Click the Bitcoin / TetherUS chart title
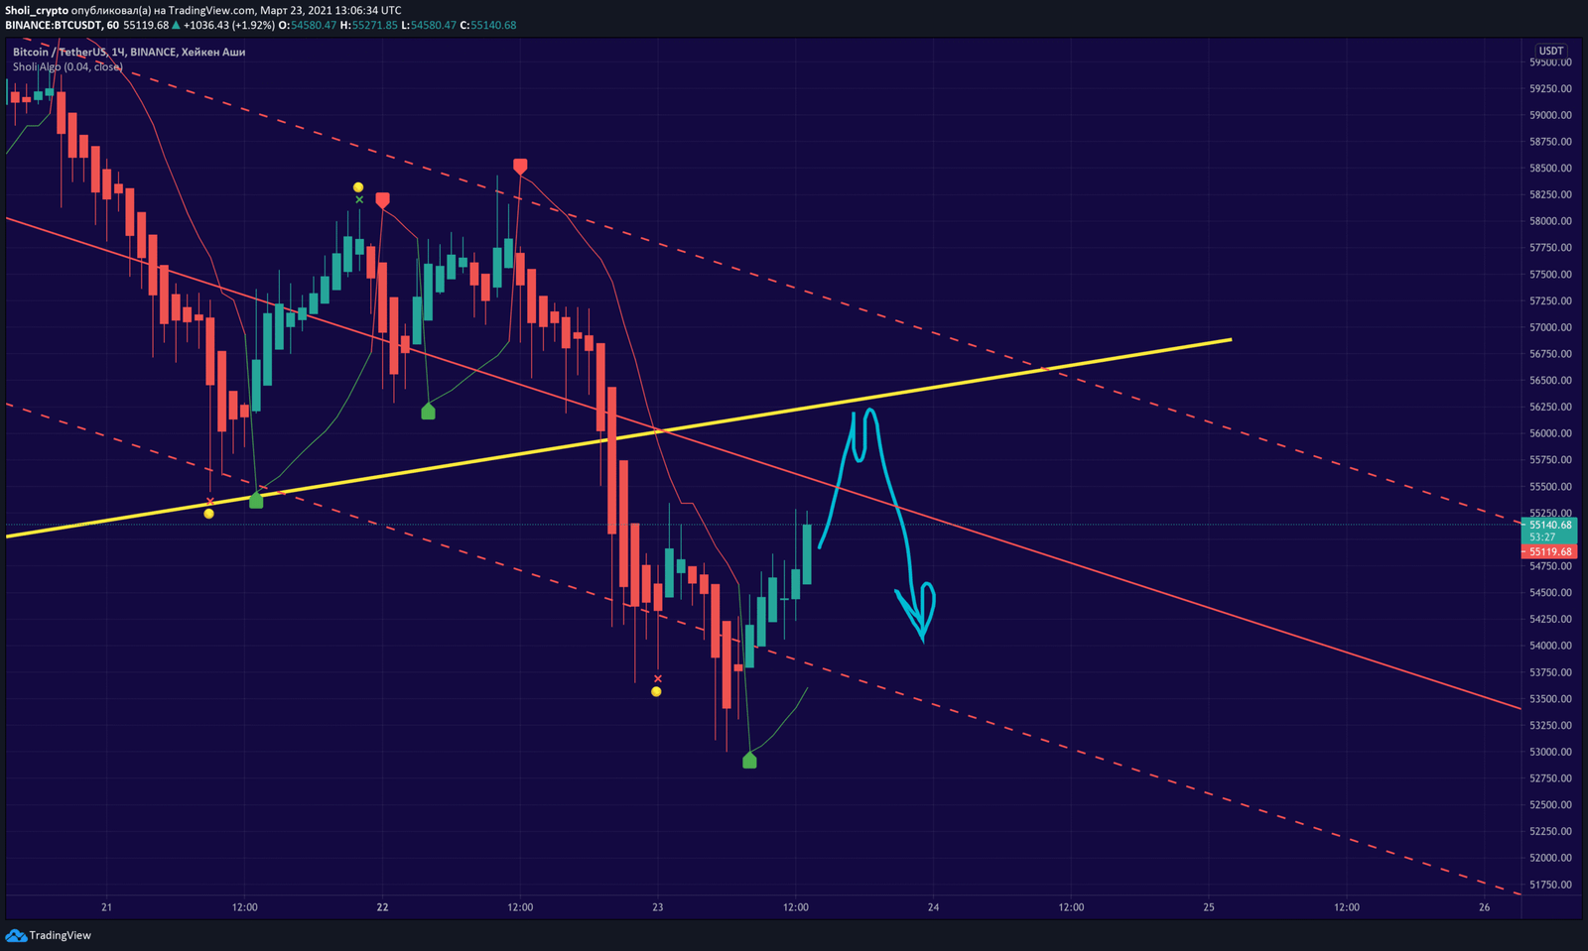This screenshot has width=1588, height=951. point(60,52)
